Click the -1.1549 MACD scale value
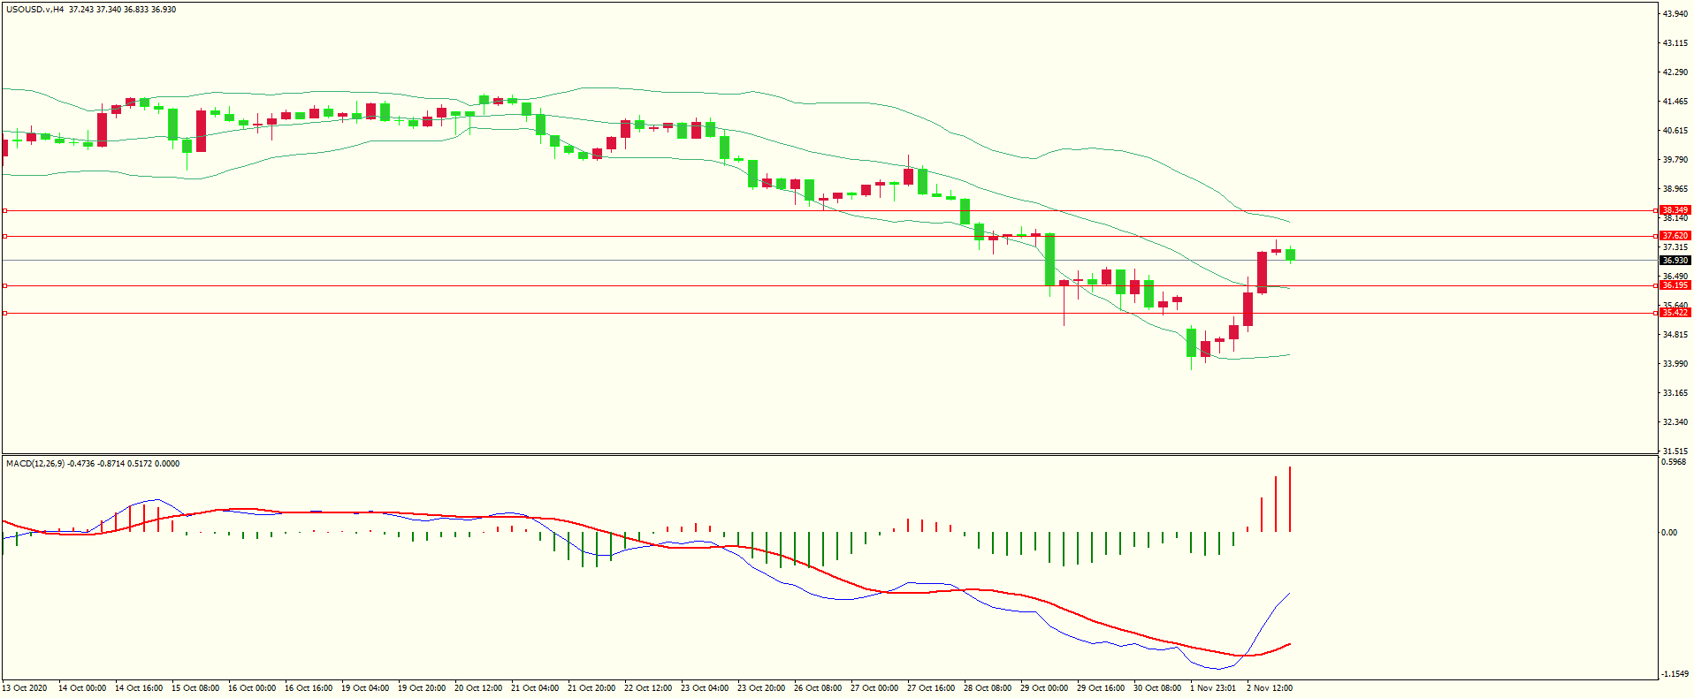This screenshot has width=1694, height=698. click(1675, 674)
